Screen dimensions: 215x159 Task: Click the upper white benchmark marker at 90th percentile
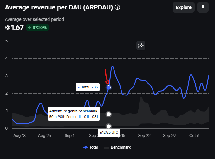tap(108, 114)
